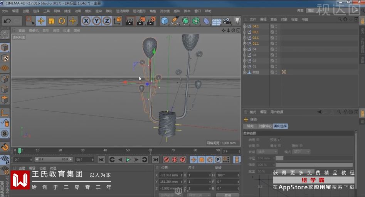Toggle the Z axis lock
Image resolution: width=365 pixels, height=197 pixels.
coord(107,21)
